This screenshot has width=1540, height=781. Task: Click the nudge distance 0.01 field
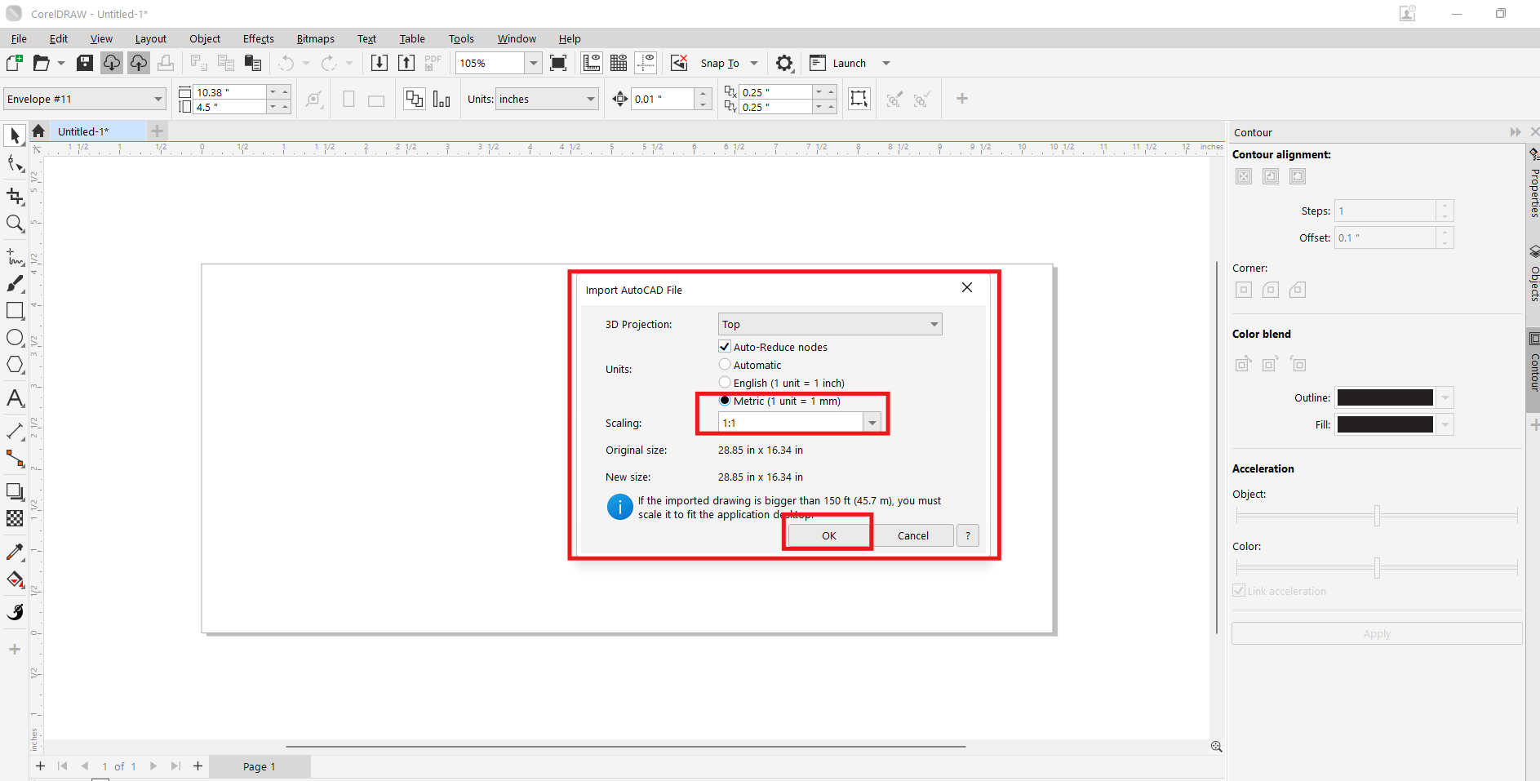(x=663, y=99)
